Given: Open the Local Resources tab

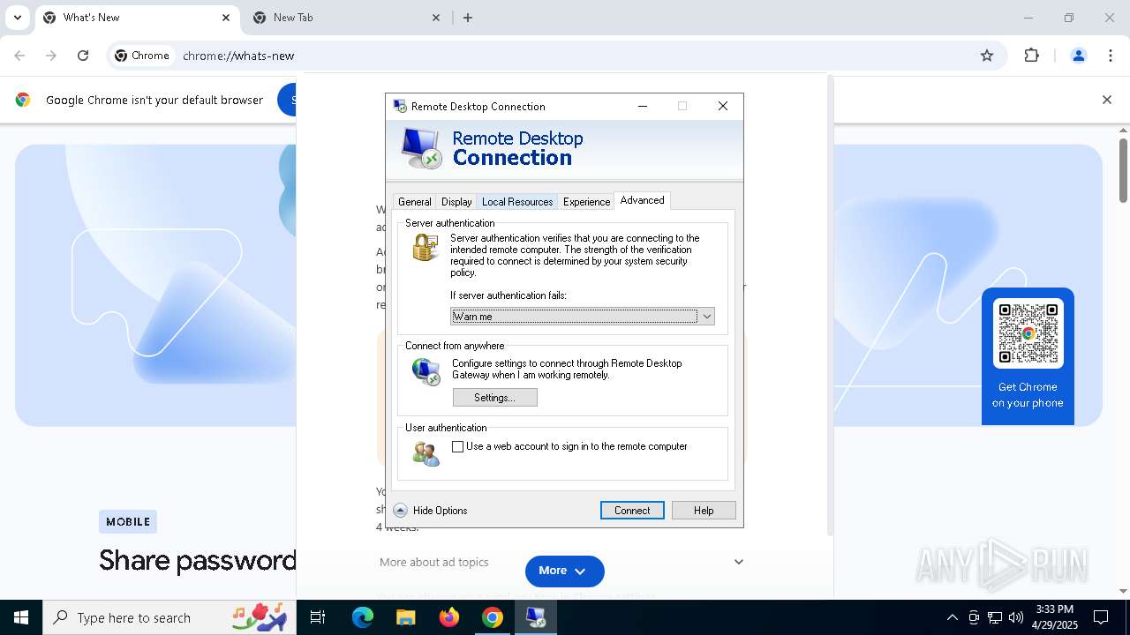Looking at the screenshot, I should [x=517, y=202].
